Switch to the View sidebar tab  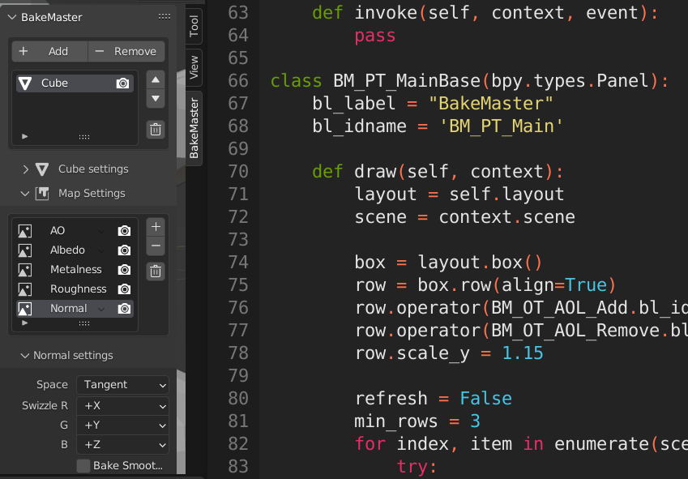coord(194,67)
